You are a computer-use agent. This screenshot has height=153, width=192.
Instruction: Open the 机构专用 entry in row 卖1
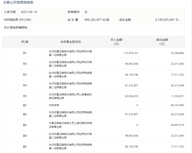click(x=54, y=105)
